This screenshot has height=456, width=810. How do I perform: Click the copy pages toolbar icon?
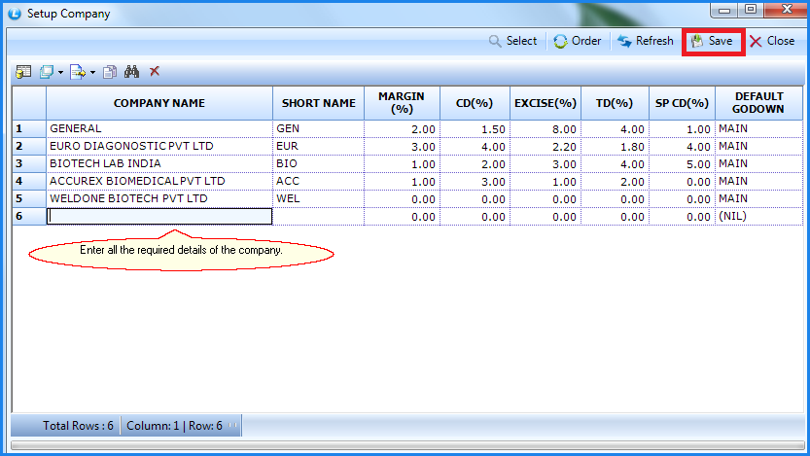coord(110,72)
